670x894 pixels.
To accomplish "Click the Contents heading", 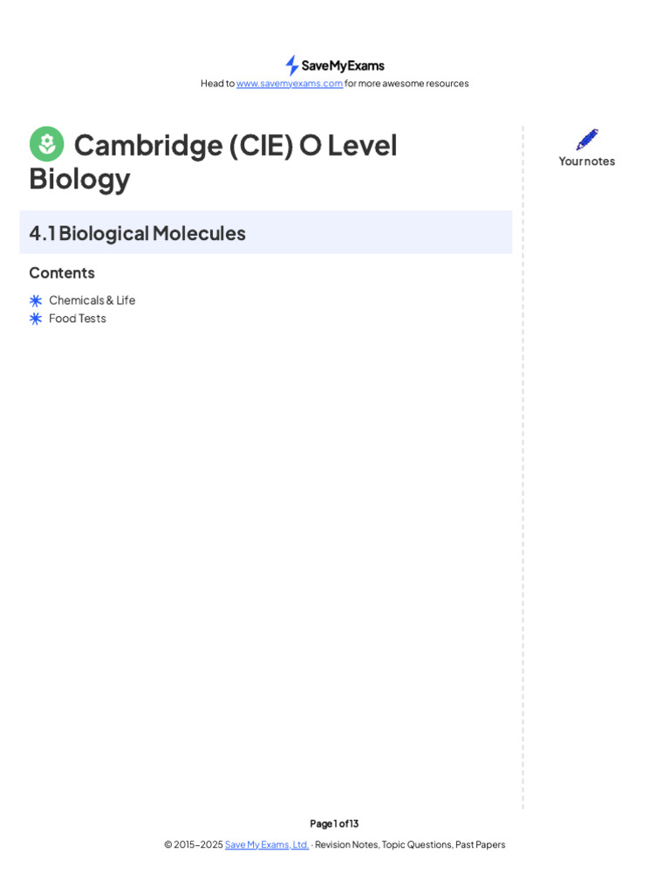I will (x=62, y=272).
